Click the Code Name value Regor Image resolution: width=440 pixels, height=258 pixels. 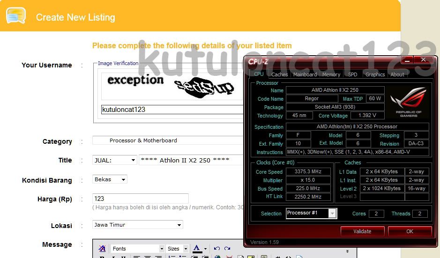click(x=312, y=98)
